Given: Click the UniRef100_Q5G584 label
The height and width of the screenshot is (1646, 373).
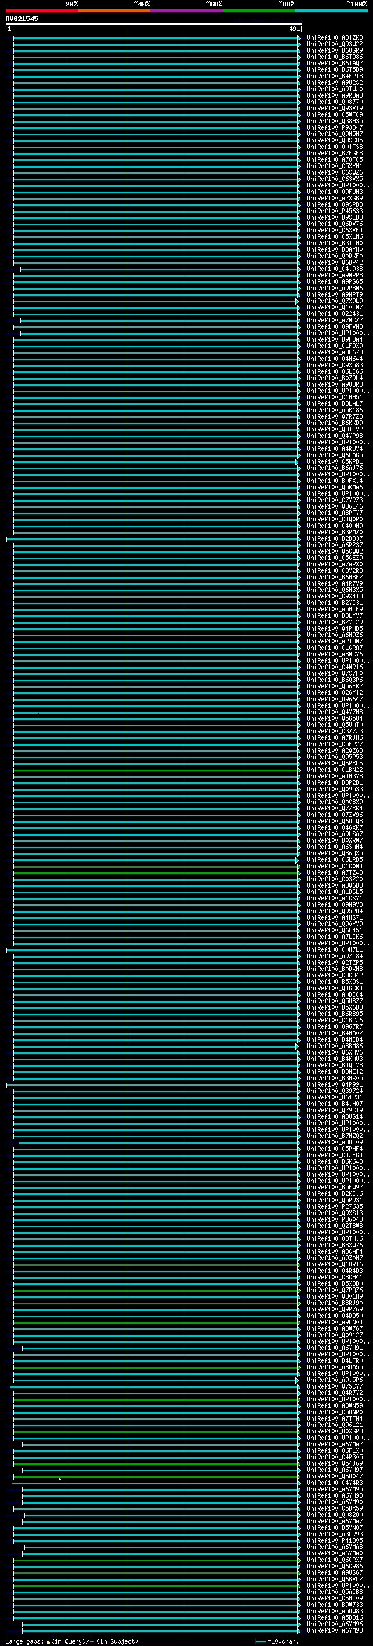Looking at the screenshot, I should (335, 718).
